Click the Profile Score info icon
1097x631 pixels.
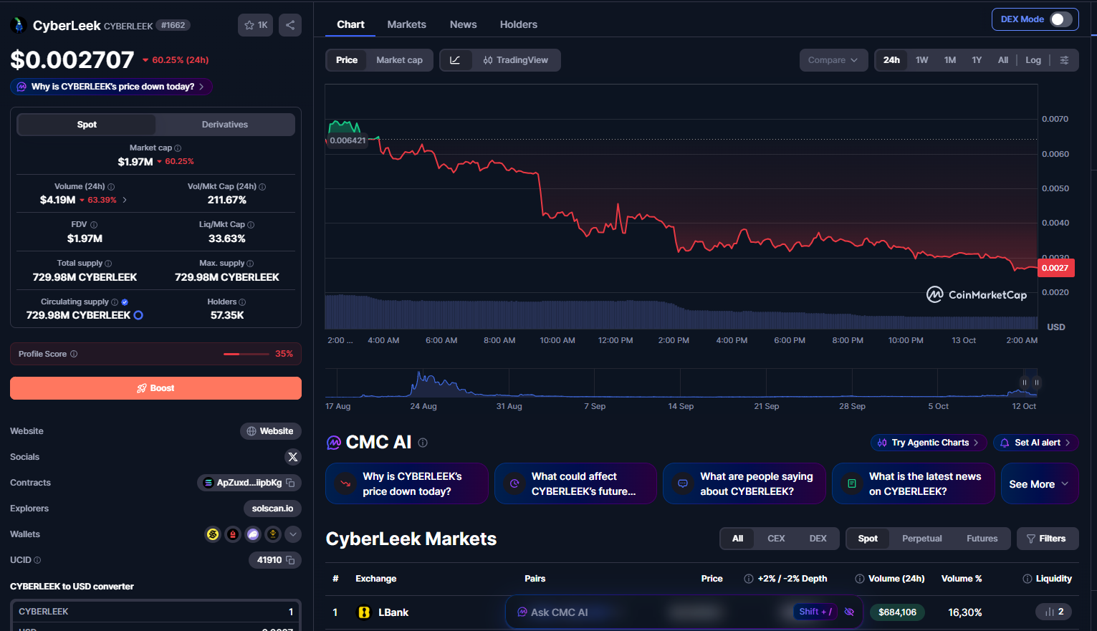tap(74, 354)
